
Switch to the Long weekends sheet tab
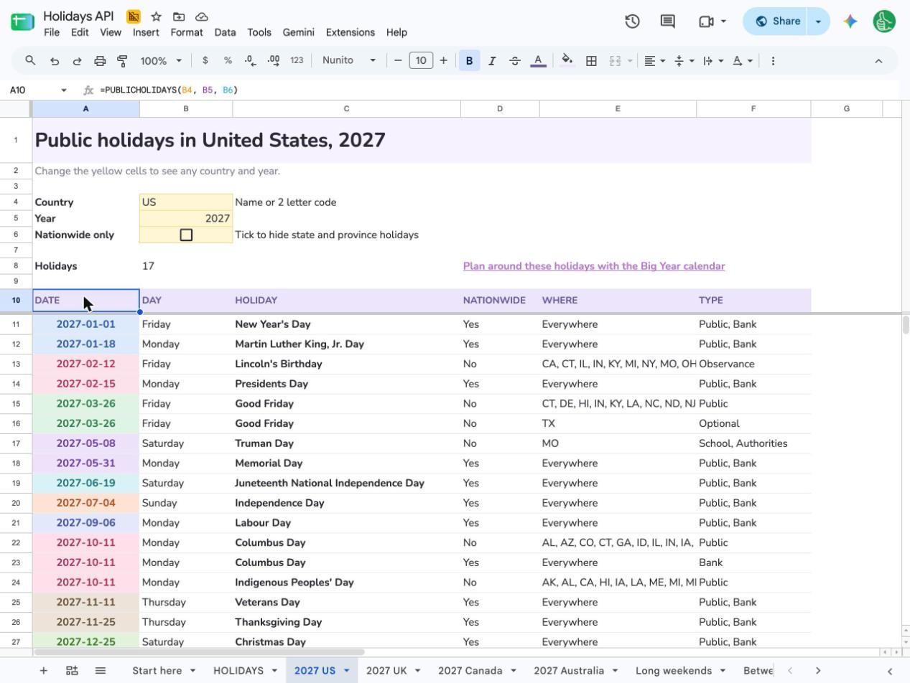[674, 670]
